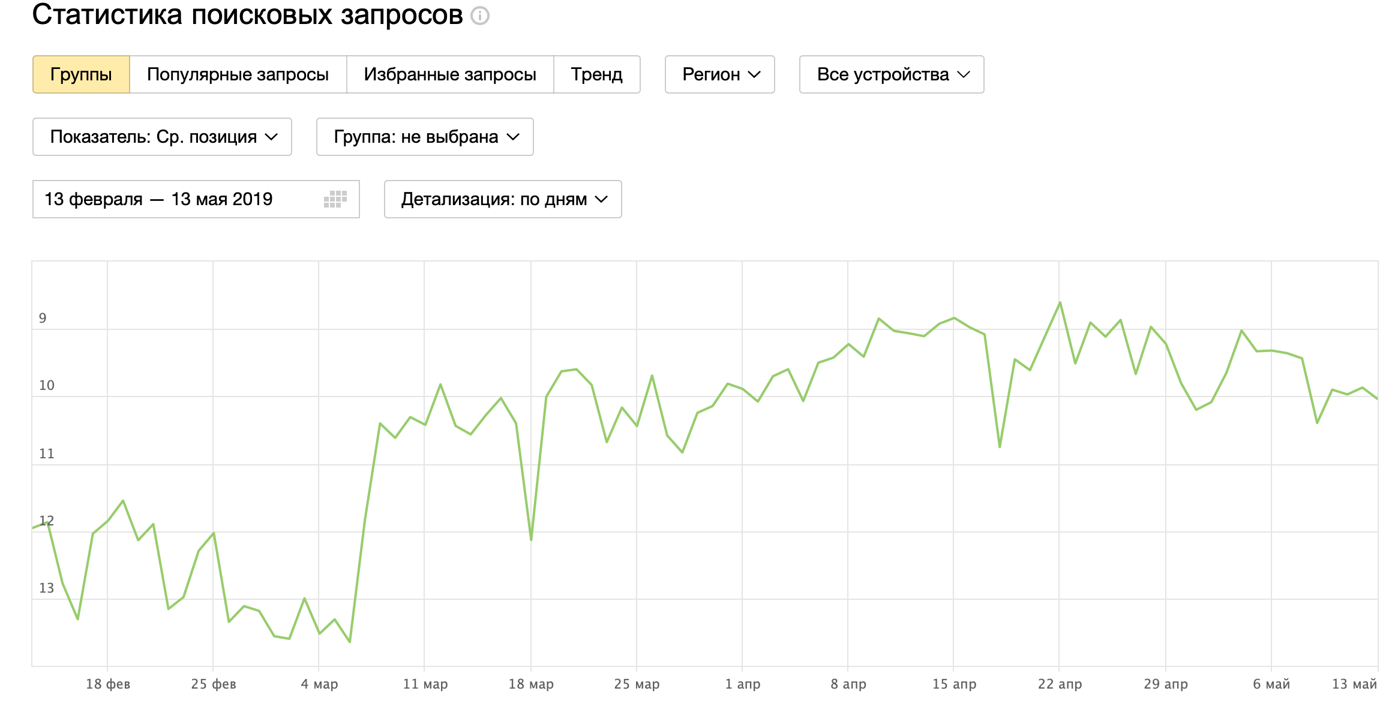This screenshot has width=1398, height=715.
Task: Click the chart dip at 18 мар
Action: tap(532, 539)
